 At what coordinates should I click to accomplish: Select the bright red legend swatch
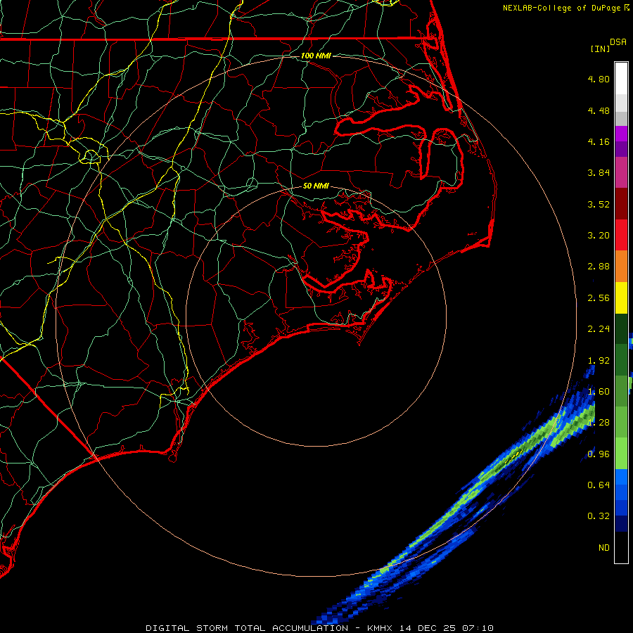621,235
